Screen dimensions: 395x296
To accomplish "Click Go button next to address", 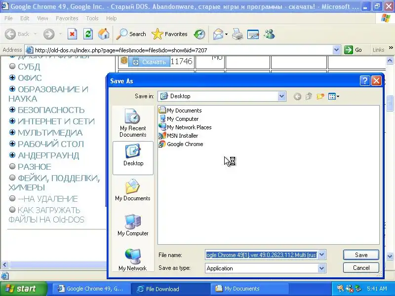I will [x=353, y=50].
